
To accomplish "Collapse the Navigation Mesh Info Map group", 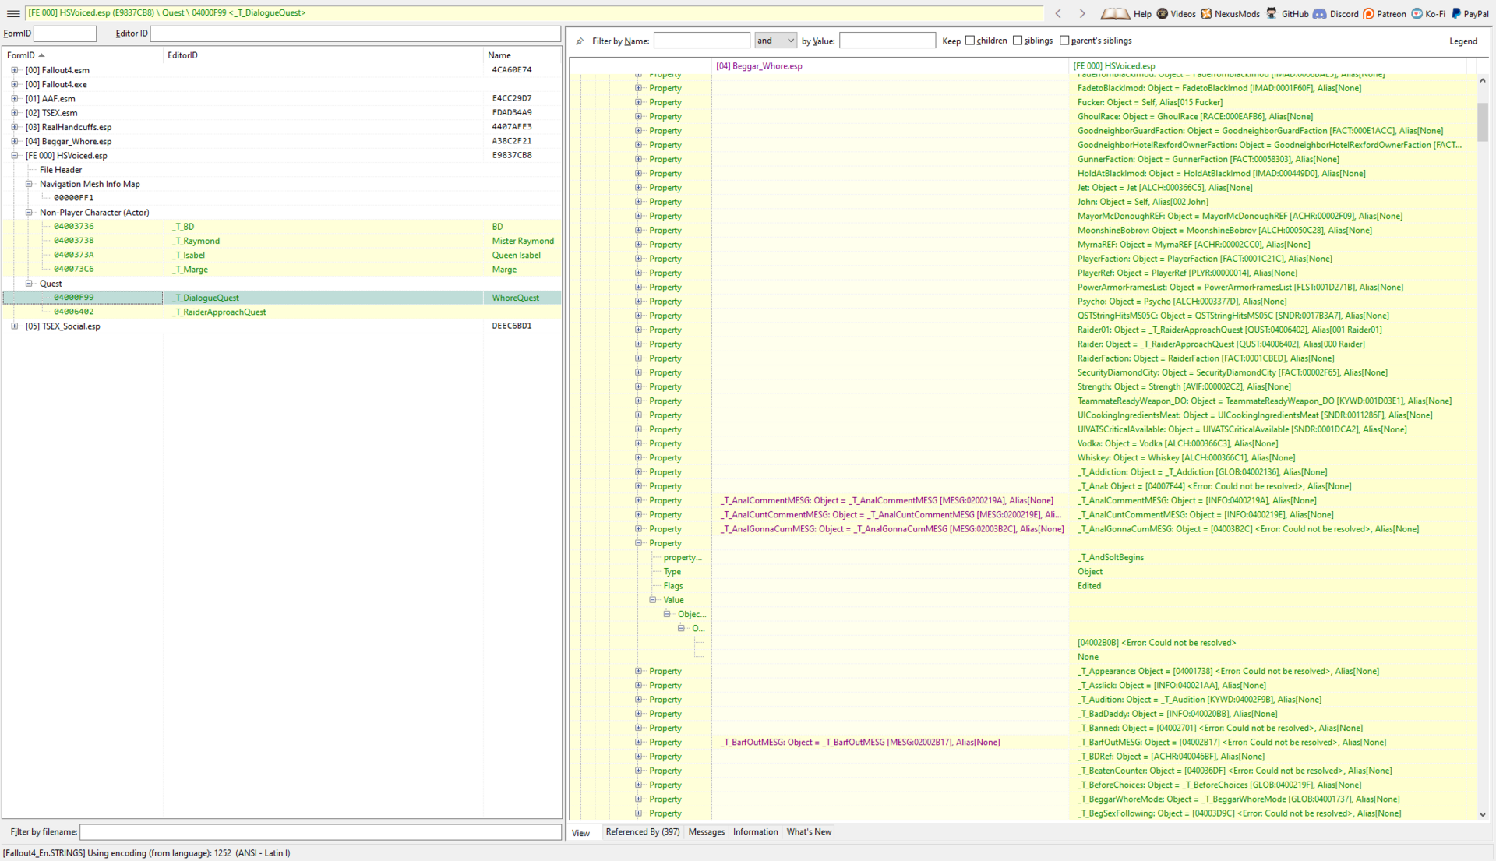I will (x=29, y=184).
